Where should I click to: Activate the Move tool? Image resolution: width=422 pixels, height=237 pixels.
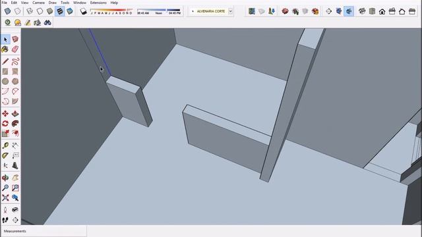click(5, 114)
